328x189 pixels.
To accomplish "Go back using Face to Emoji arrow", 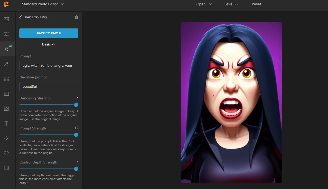I will [21, 17].
